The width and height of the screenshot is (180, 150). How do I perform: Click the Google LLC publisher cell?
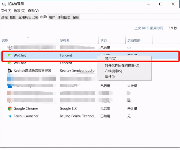click(x=68, y=109)
